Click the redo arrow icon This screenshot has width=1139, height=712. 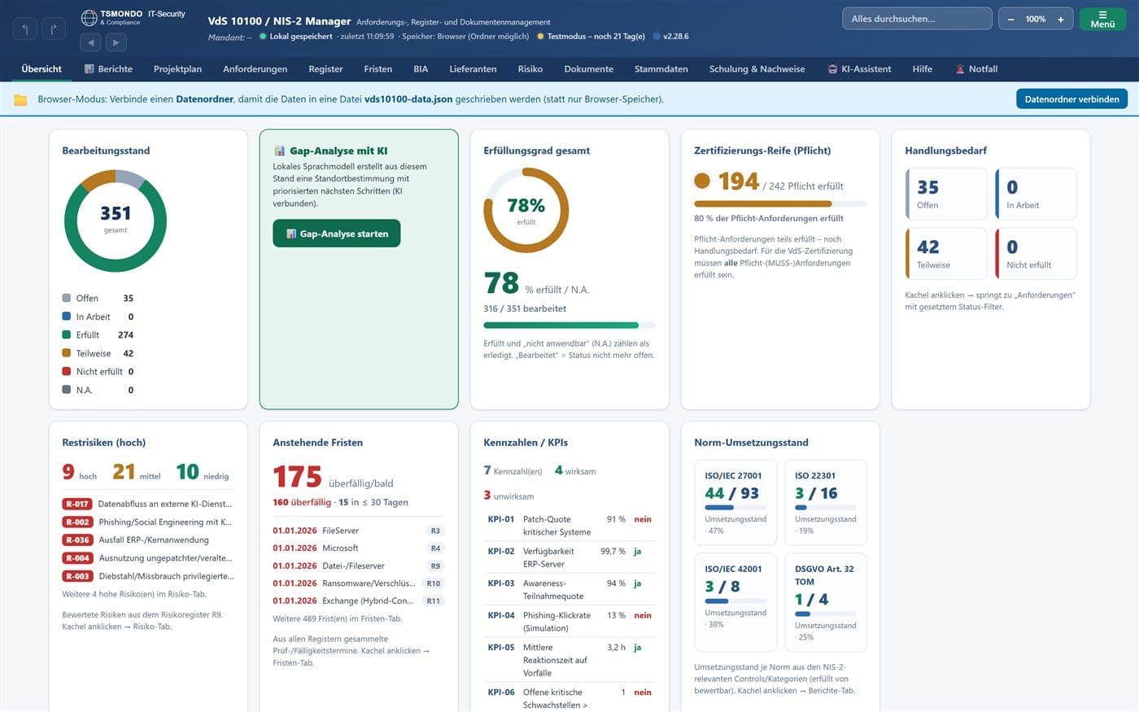coord(53,30)
